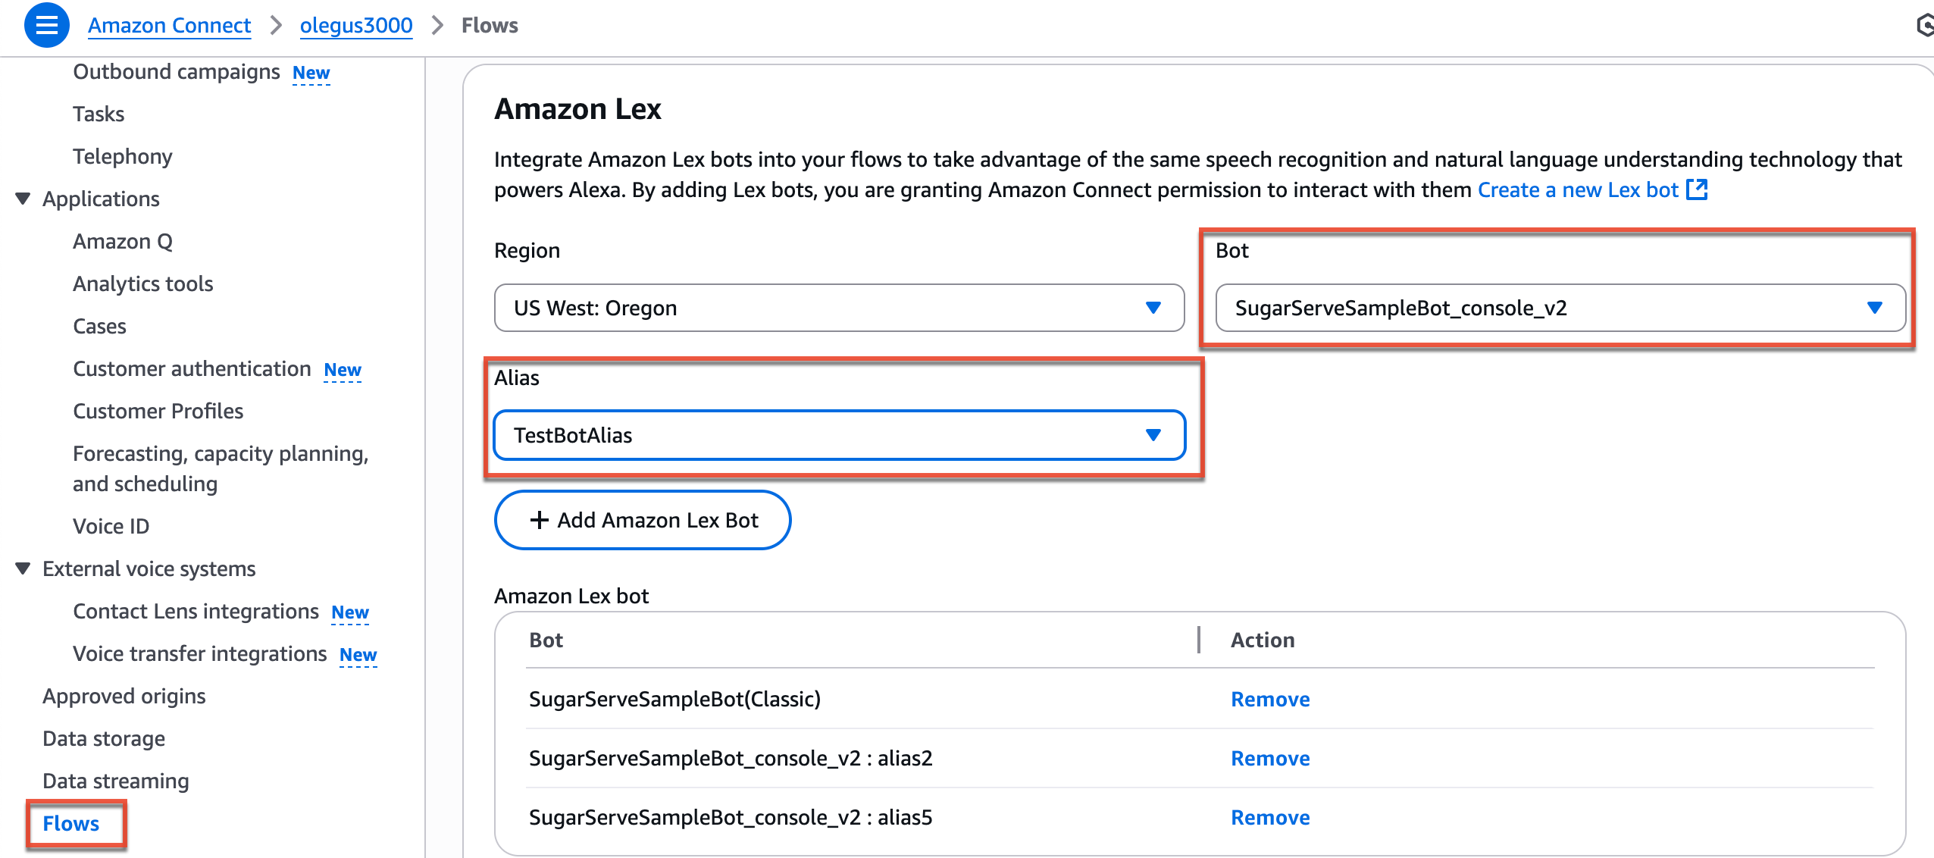1934x858 pixels.
Task: Click the New badge next to Outbound campaigns
Action: pos(311,73)
